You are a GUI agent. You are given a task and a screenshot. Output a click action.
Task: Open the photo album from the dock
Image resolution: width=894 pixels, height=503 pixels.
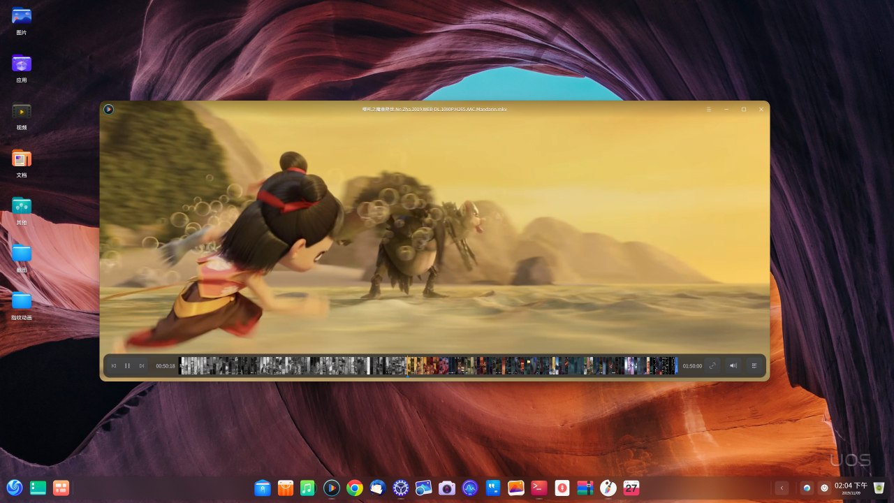point(516,488)
